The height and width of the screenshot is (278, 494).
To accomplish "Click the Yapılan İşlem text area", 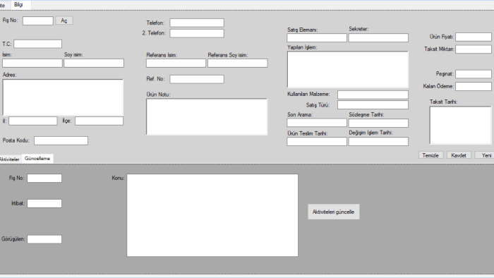I will pos(348,69).
